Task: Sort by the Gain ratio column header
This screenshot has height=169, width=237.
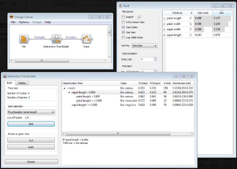Action: pos(203,13)
